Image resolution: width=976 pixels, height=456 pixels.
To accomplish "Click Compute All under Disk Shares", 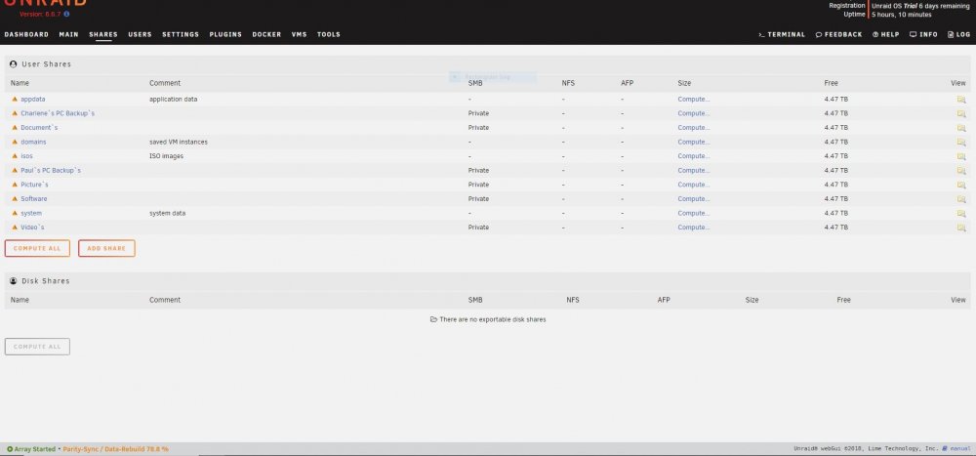I will pos(37,347).
